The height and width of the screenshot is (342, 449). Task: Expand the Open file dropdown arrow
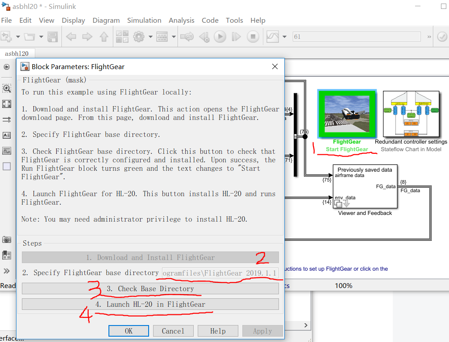pos(41,37)
